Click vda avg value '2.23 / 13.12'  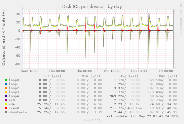[x=127, y=104]
